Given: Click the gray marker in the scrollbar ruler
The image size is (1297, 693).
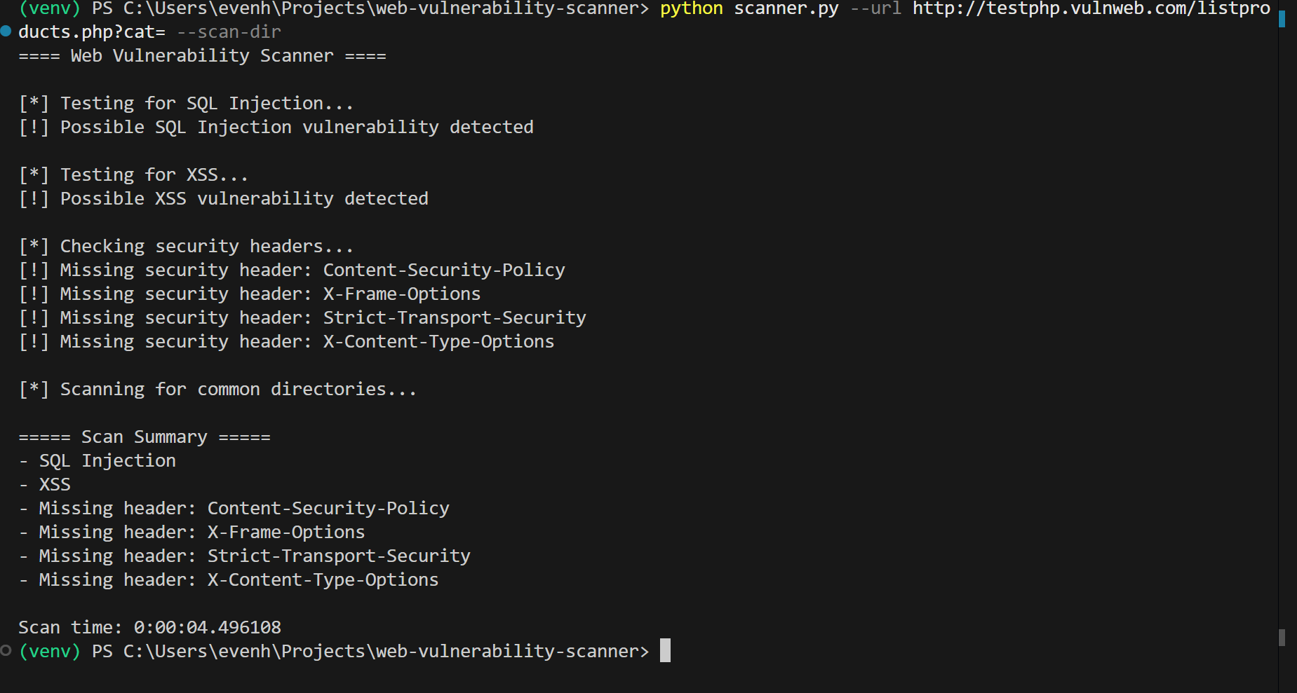Looking at the screenshot, I should tap(1282, 637).
